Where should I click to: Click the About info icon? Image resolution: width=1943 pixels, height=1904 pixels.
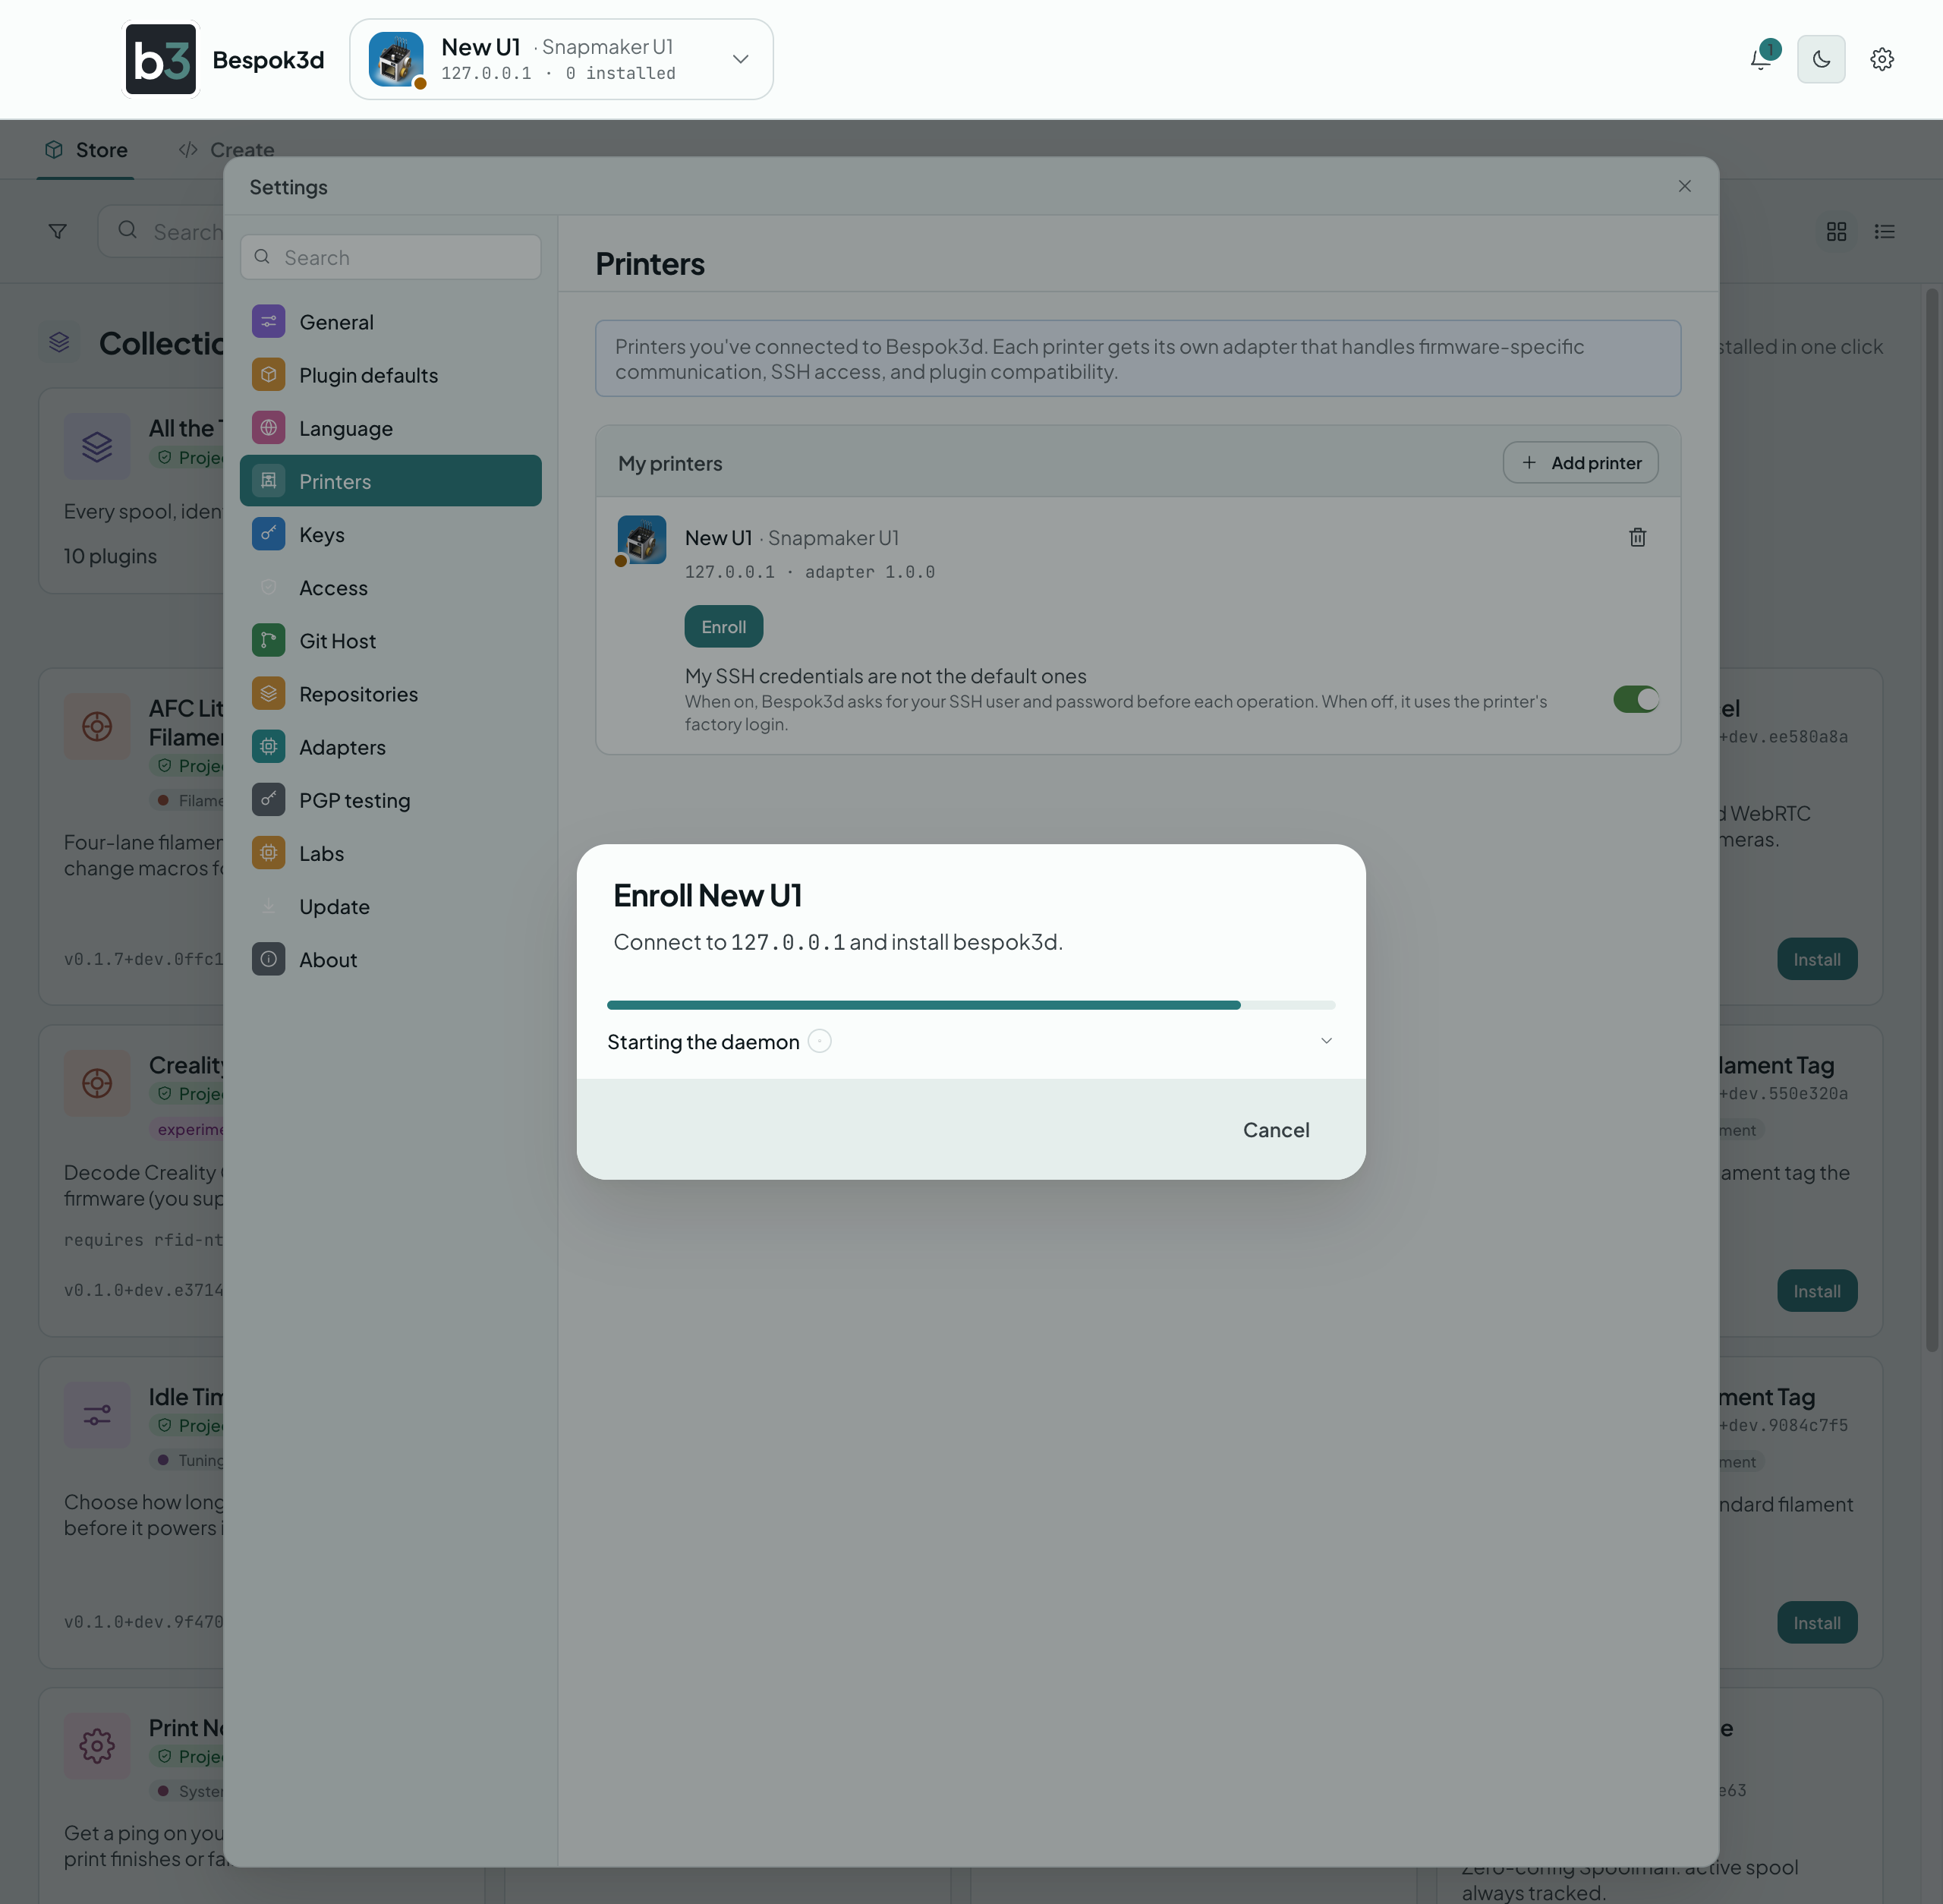coord(268,959)
